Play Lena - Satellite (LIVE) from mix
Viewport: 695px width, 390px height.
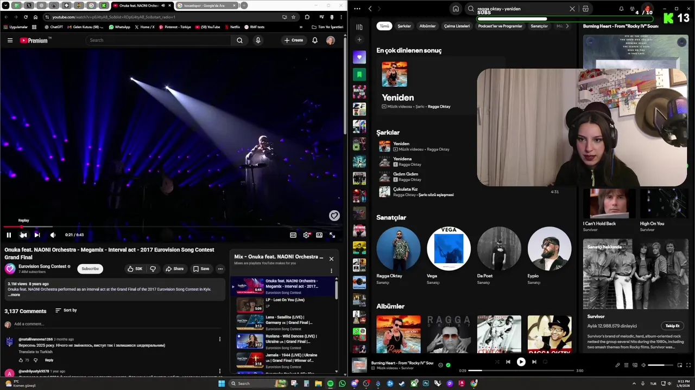pyautogui.click(x=285, y=323)
